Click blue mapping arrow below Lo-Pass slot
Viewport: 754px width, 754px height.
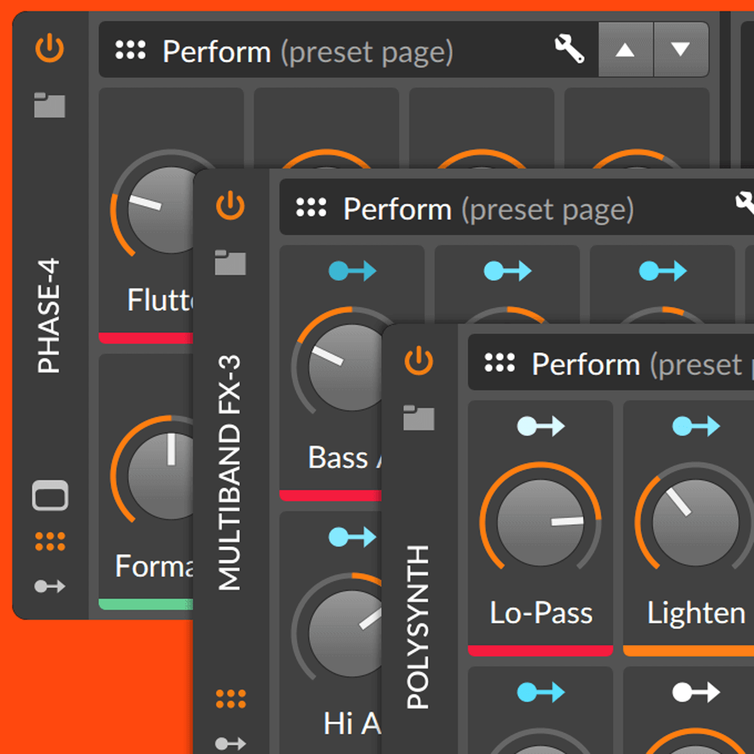tap(541, 692)
